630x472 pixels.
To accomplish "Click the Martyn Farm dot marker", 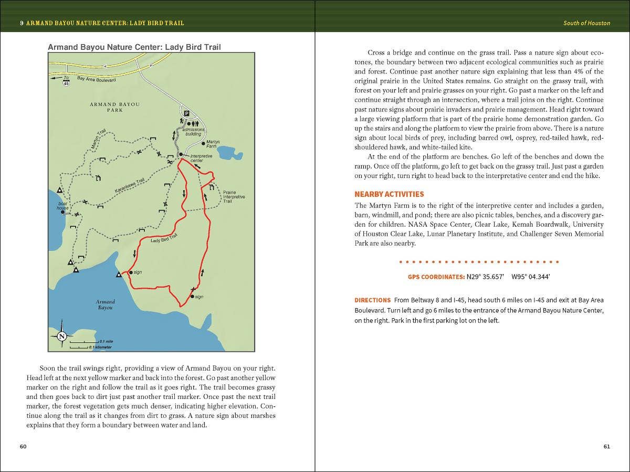I will (203, 143).
